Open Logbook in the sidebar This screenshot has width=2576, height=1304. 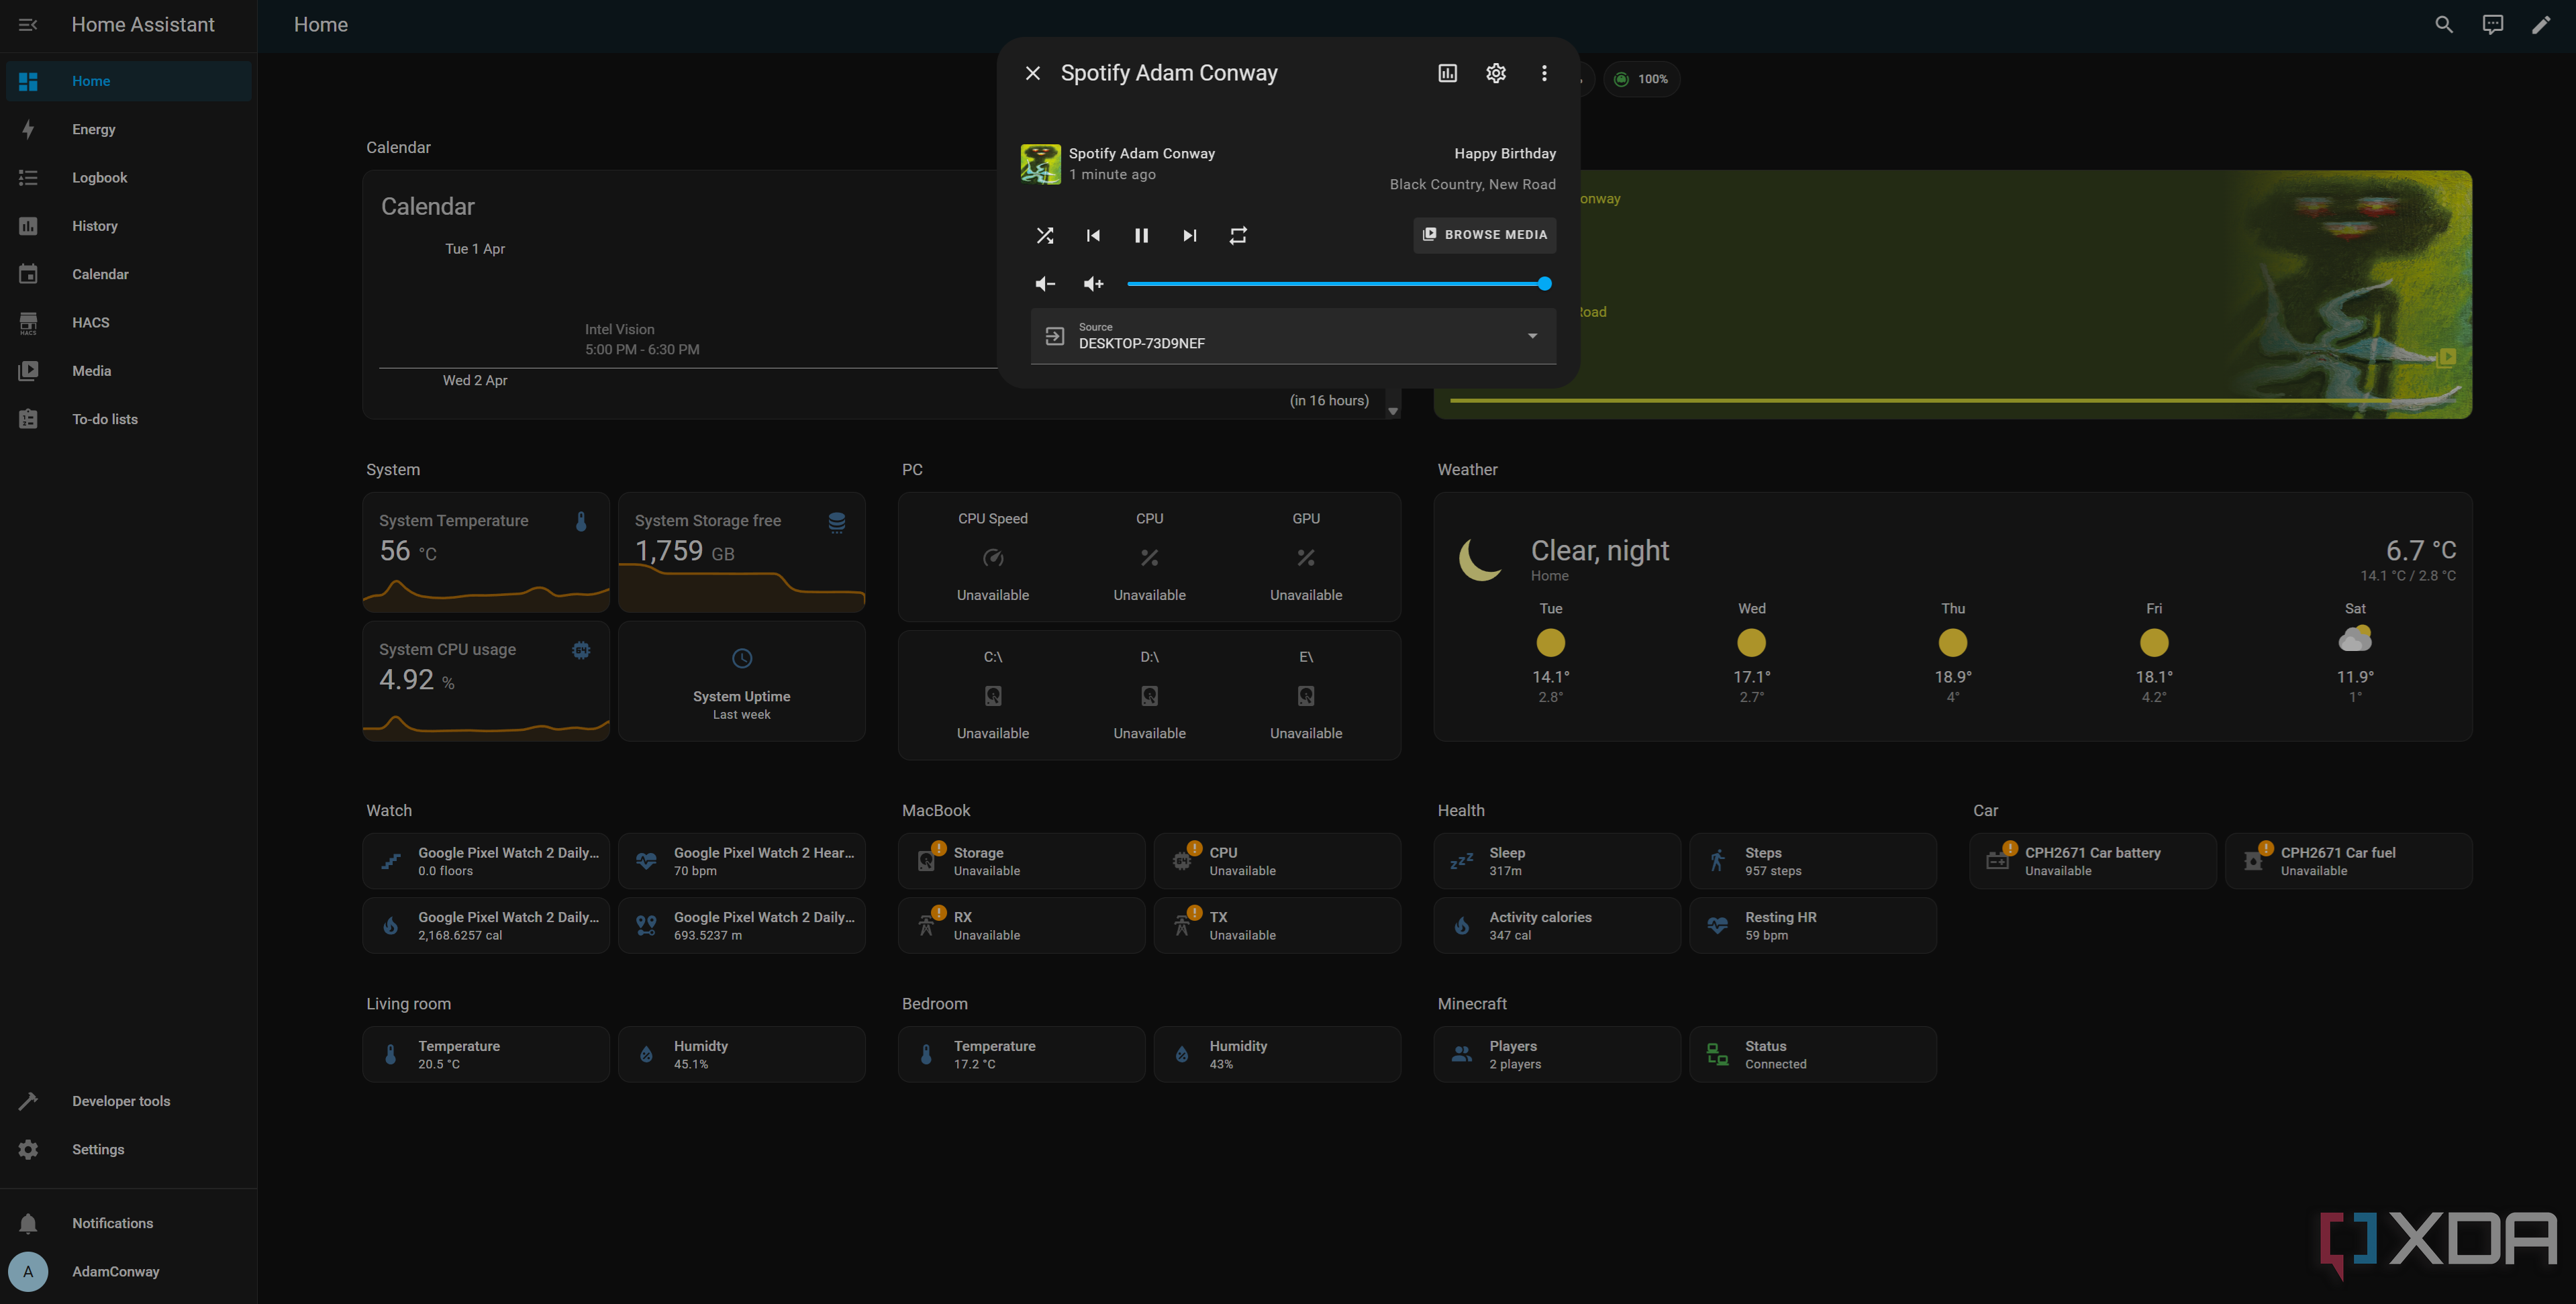pyautogui.click(x=128, y=177)
